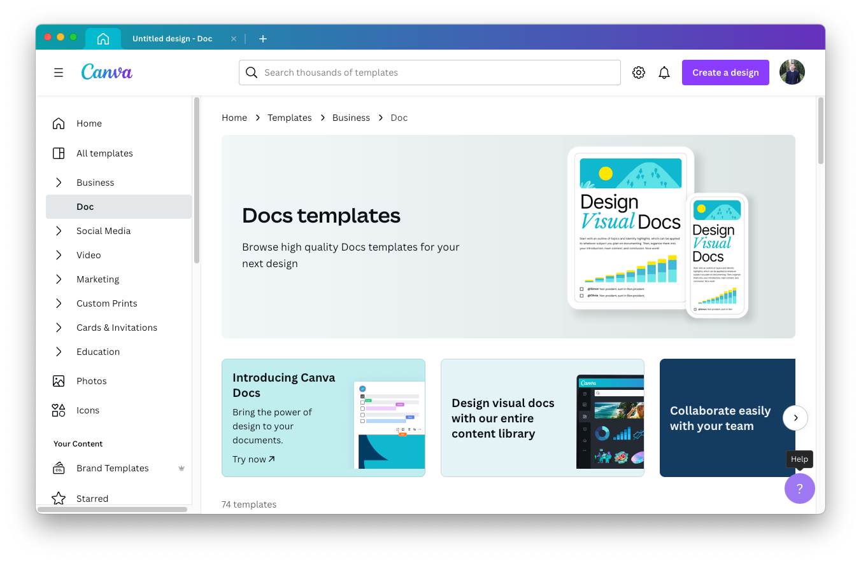Switch to Untitled design - Doc tab
861x561 pixels.
click(x=172, y=39)
